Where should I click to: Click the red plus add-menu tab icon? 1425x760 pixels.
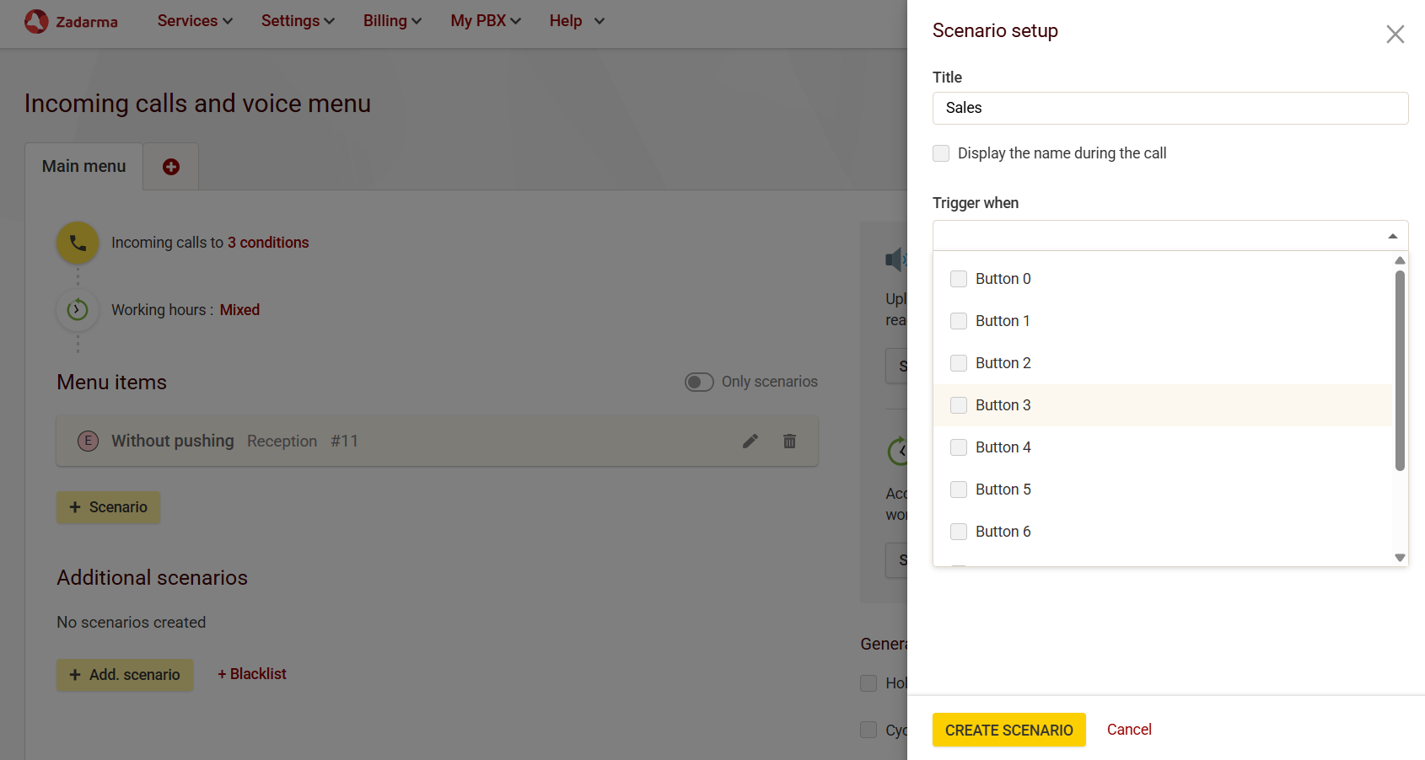coord(171,167)
